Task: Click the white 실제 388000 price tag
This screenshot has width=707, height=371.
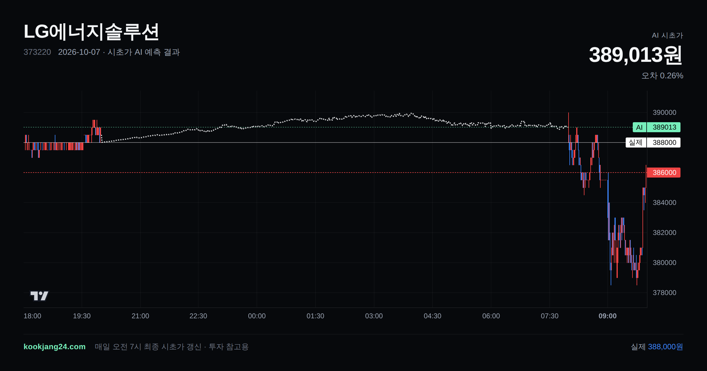Action: pos(653,143)
